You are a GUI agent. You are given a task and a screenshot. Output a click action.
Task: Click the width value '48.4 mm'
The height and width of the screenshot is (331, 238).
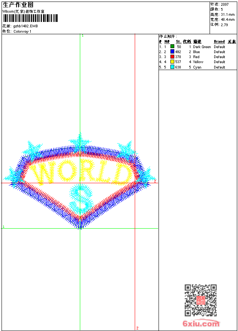click(x=228, y=20)
